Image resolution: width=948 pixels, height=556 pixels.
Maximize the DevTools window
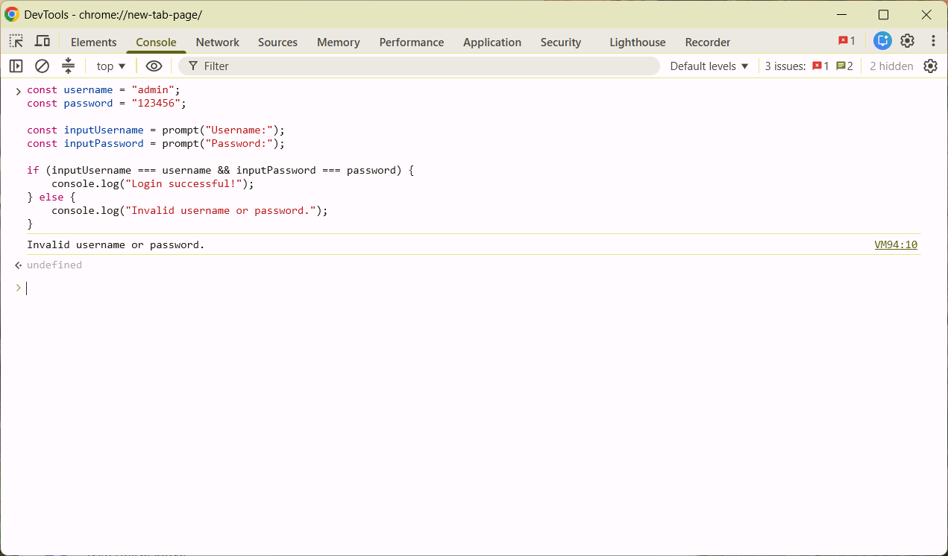(884, 14)
